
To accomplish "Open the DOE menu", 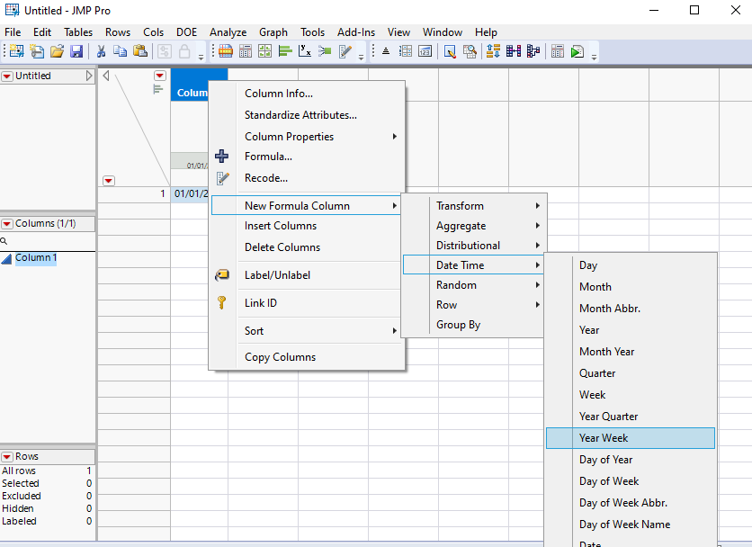I will 186,31.
